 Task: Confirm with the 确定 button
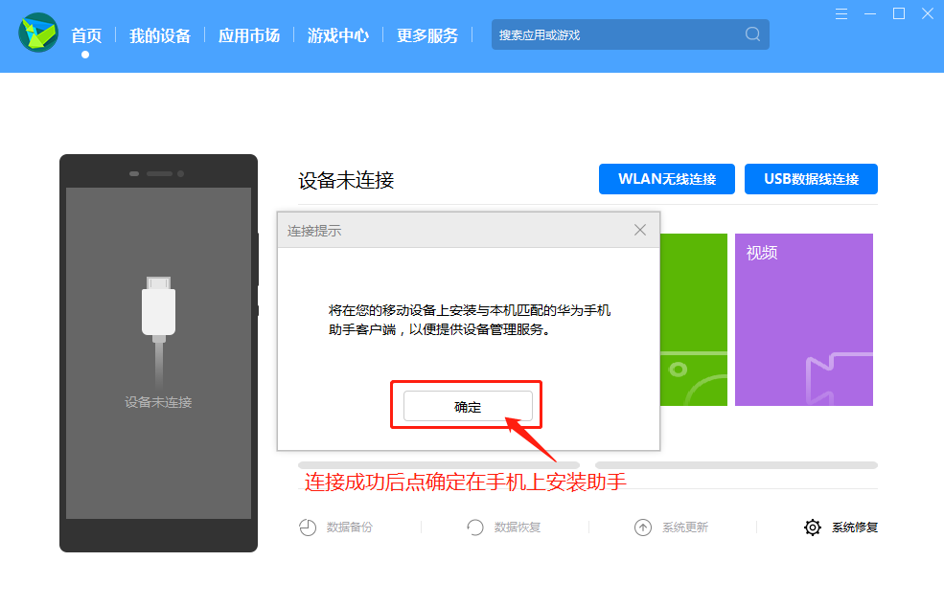468,407
